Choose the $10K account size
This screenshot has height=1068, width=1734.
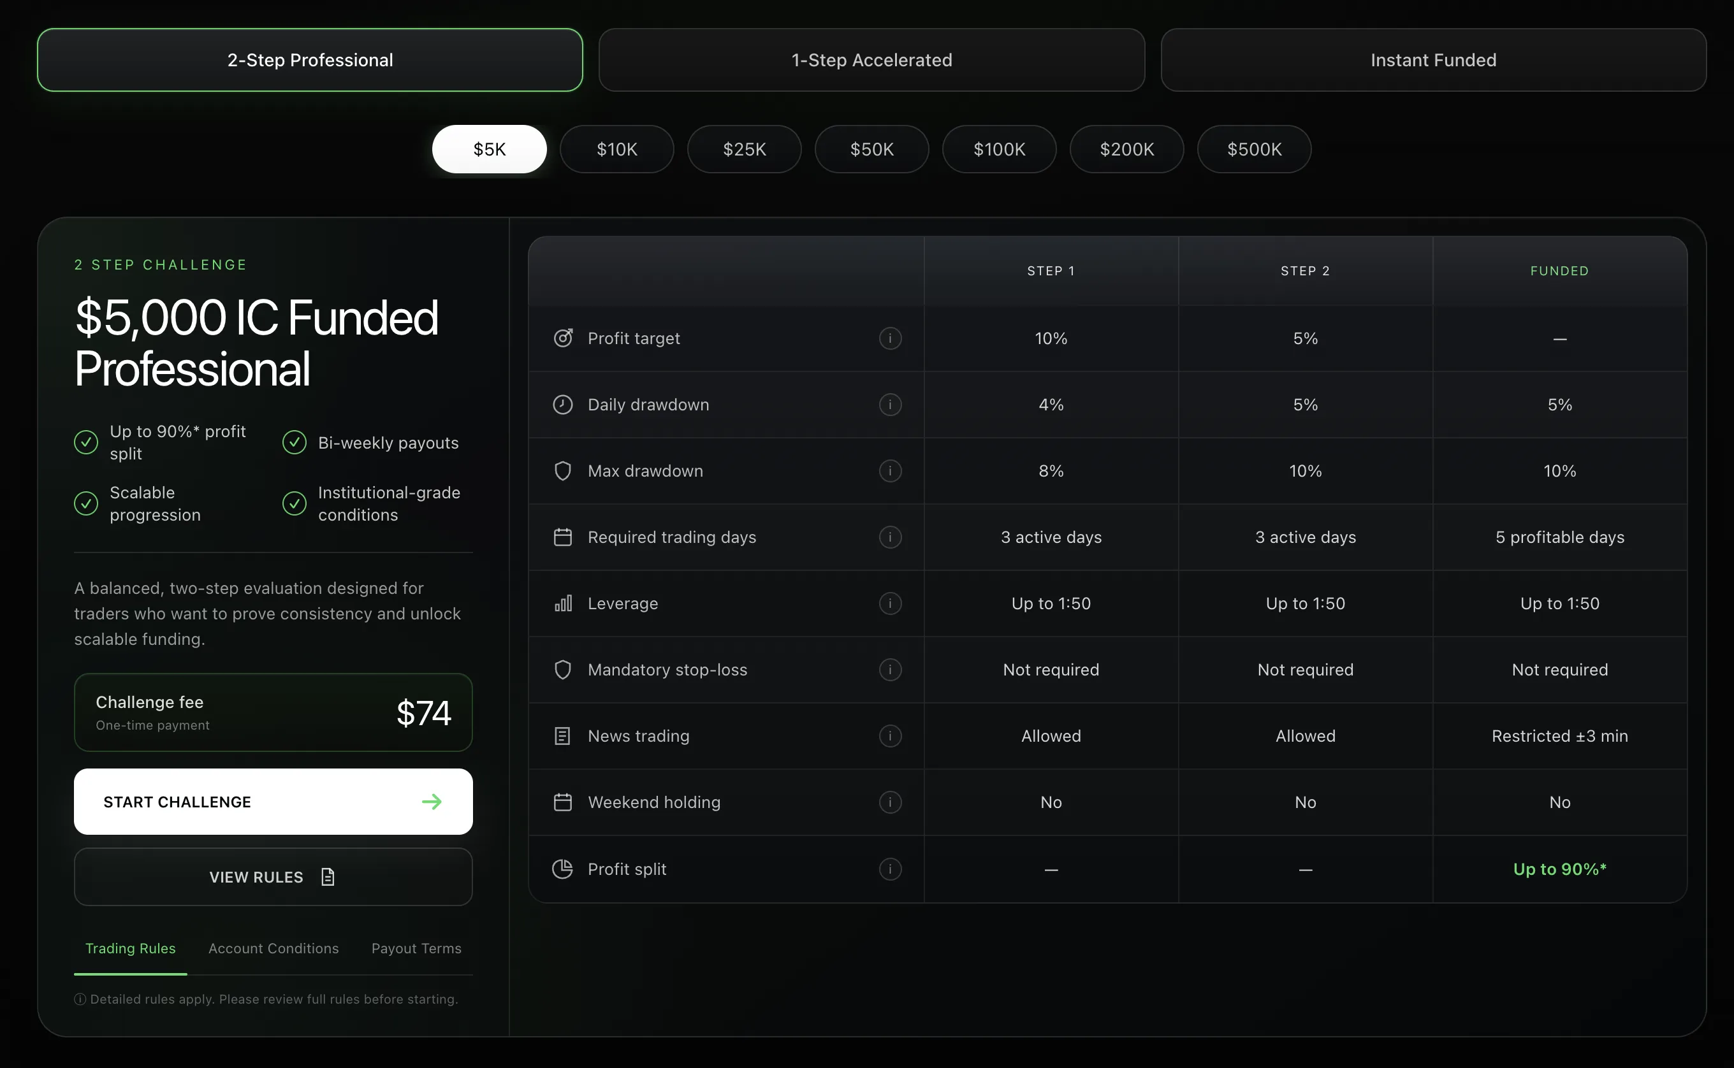click(x=617, y=149)
